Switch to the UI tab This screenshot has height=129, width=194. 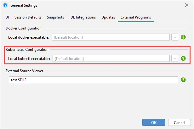click(x=7, y=17)
